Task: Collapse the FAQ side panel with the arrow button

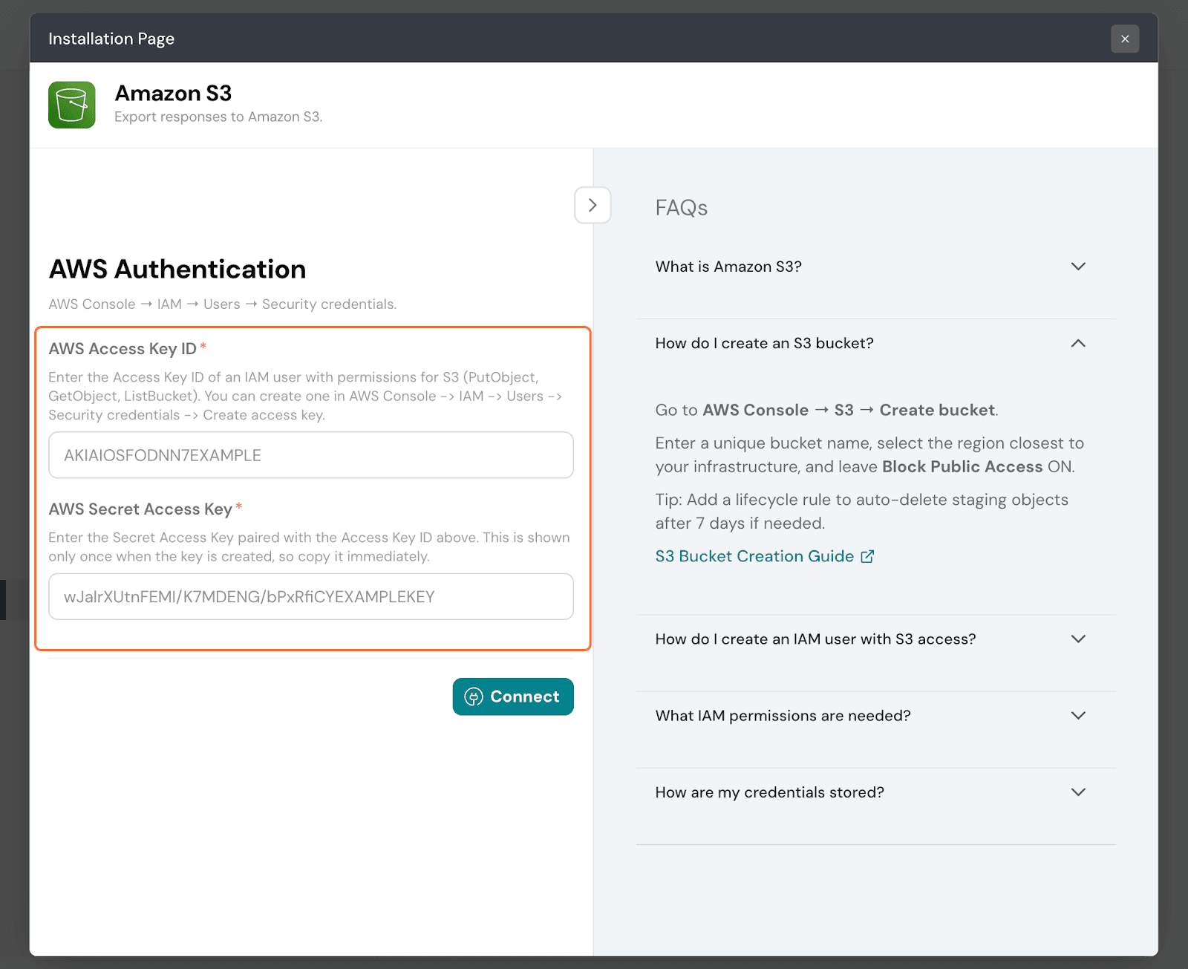Action: pyautogui.click(x=593, y=205)
